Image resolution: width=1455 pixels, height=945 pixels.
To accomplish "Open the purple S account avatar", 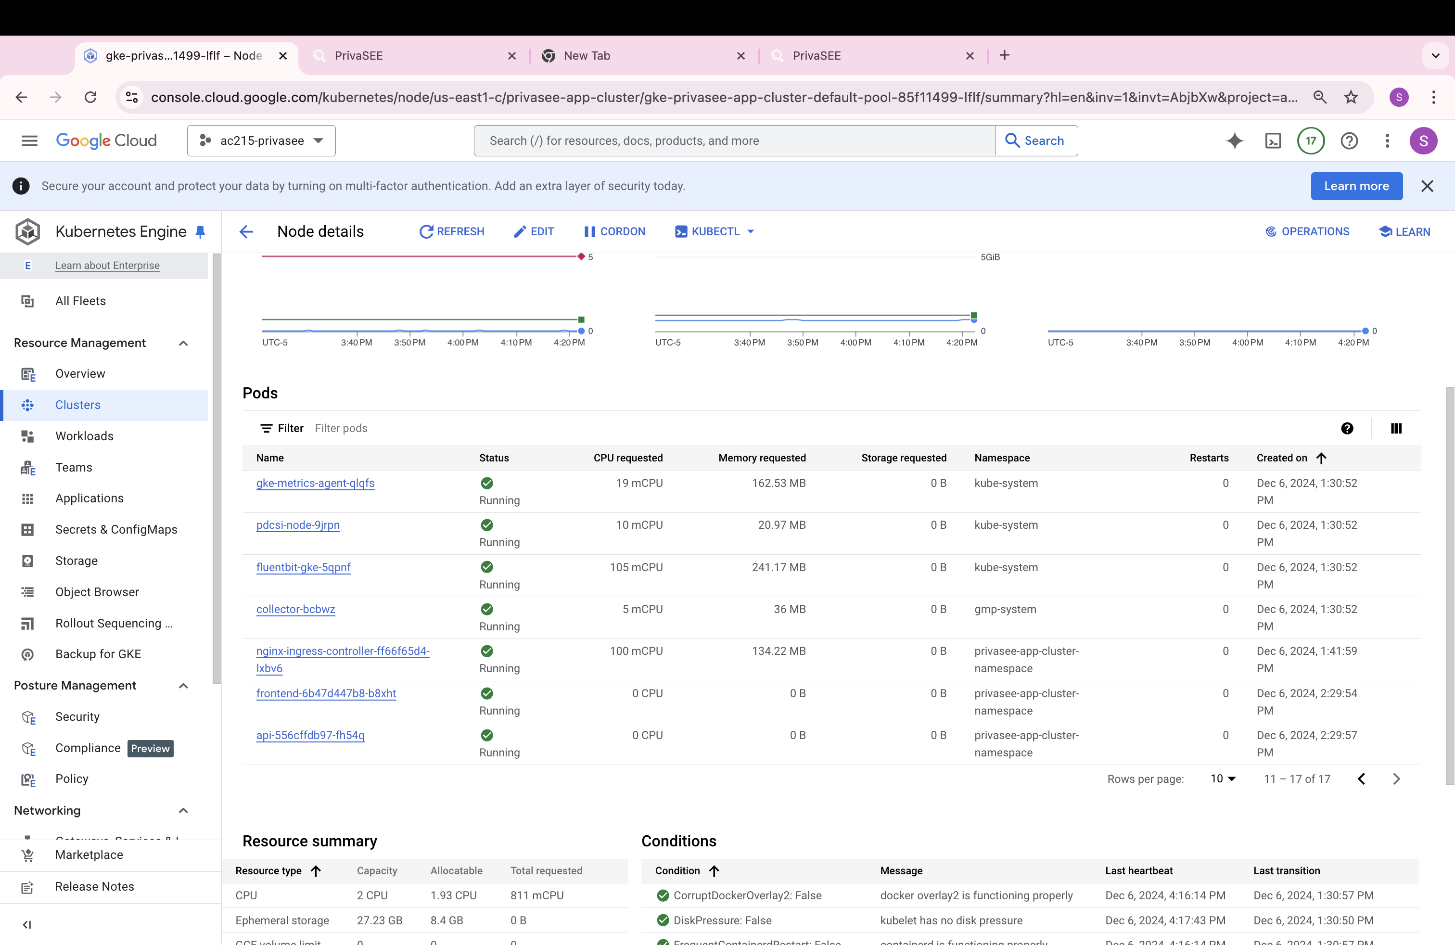I will [x=1423, y=140].
